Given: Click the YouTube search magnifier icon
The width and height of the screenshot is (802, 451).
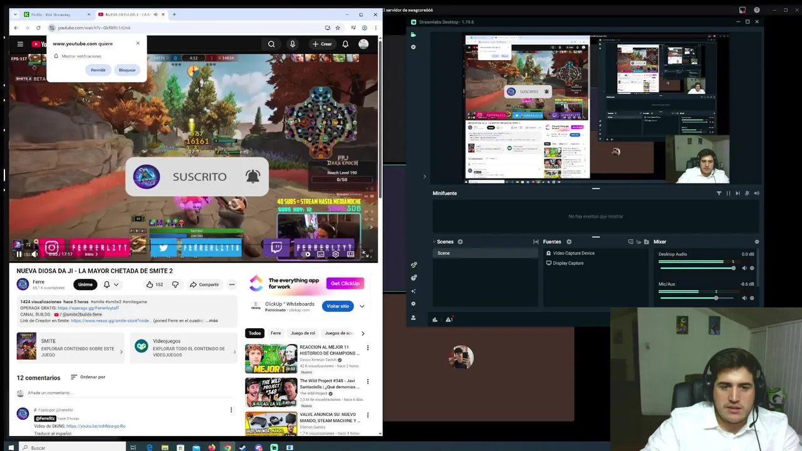Looking at the screenshot, I should click(271, 44).
